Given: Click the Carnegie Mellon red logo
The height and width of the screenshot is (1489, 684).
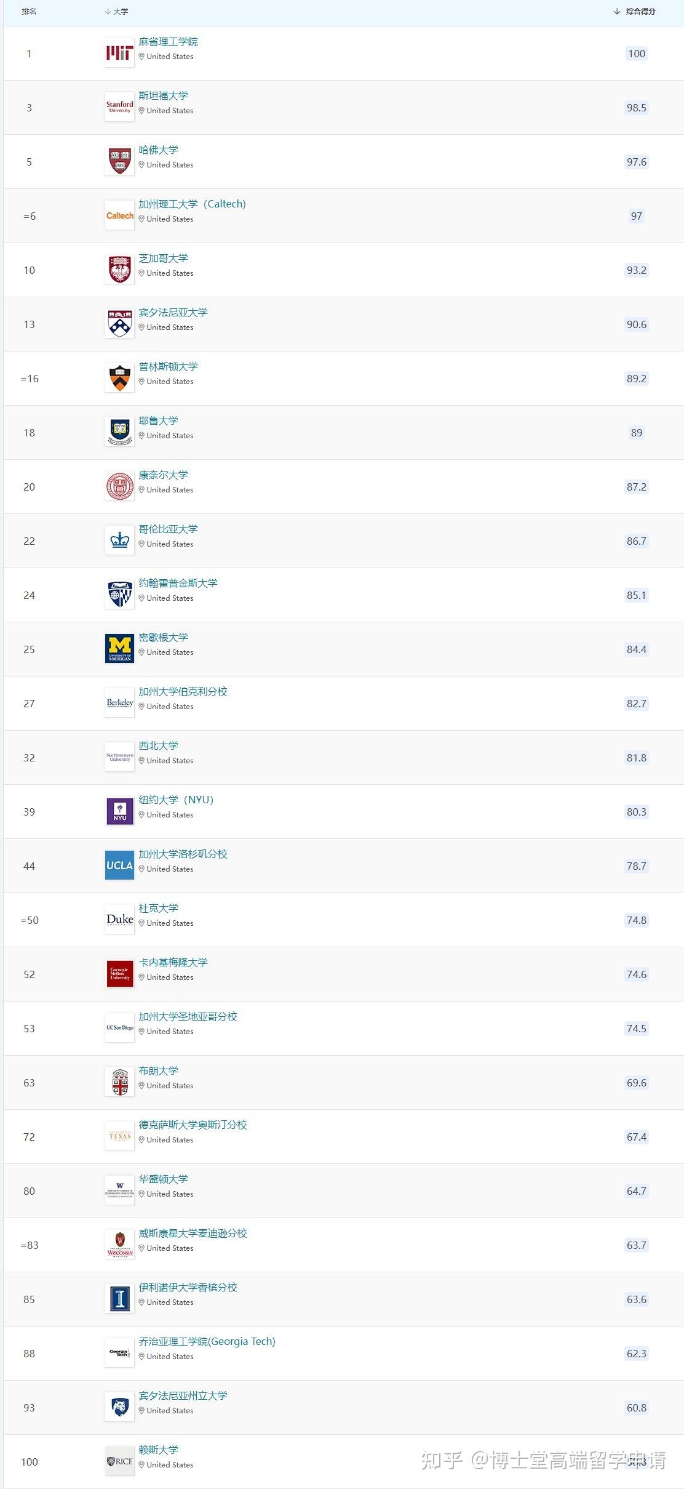Looking at the screenshot, I should tap(119, 974).
